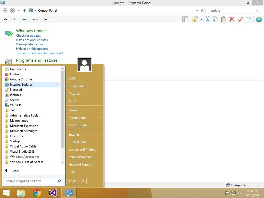Click the orange checkmark Properties icon
The height and width of the screenshot is (198, 264).
click(x=240, y=19)
